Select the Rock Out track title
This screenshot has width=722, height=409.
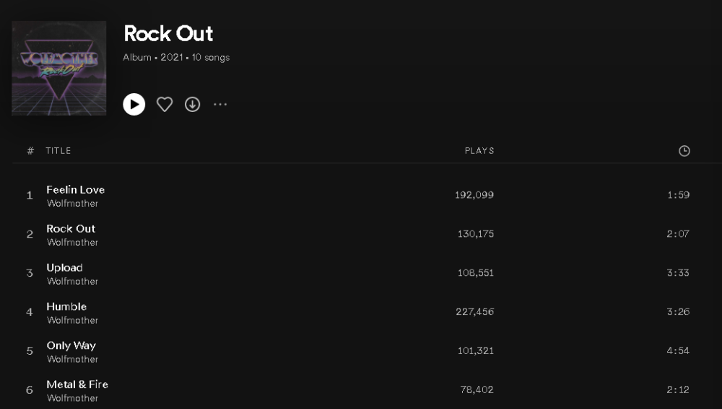click(71, 228)
